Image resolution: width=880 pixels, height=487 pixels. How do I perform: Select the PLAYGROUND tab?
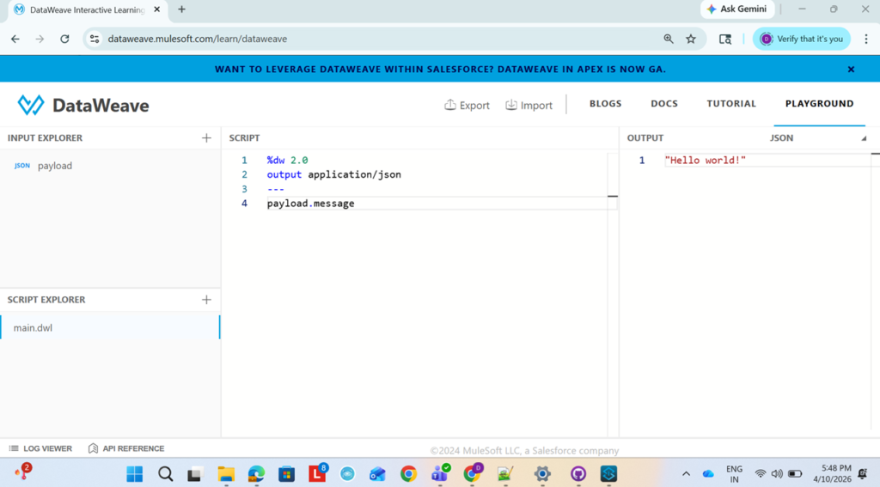click(x=819, y=104)
